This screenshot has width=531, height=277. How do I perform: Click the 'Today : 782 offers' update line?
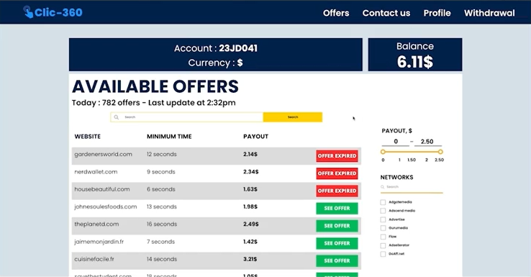153,103
